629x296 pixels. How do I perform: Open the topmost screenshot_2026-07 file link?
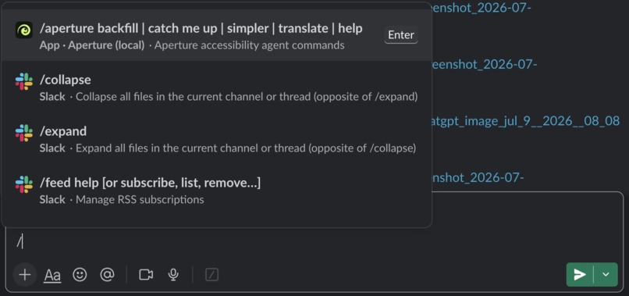480,7
